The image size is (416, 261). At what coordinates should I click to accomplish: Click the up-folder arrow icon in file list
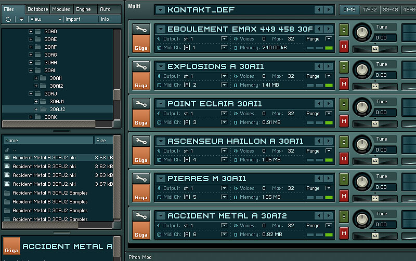point(7,149)
